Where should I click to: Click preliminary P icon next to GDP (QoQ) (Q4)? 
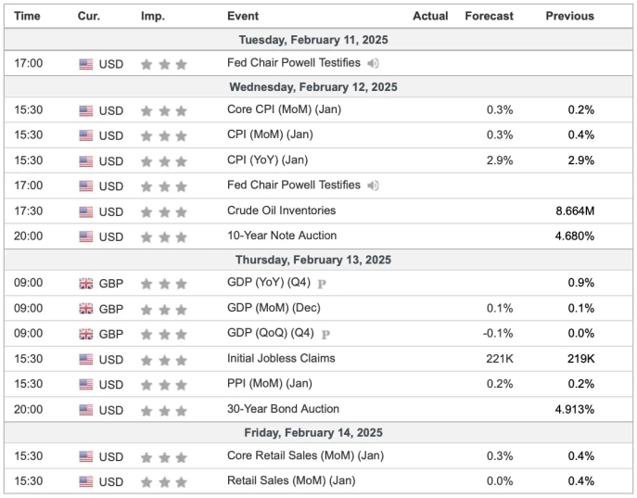point(325,334)
